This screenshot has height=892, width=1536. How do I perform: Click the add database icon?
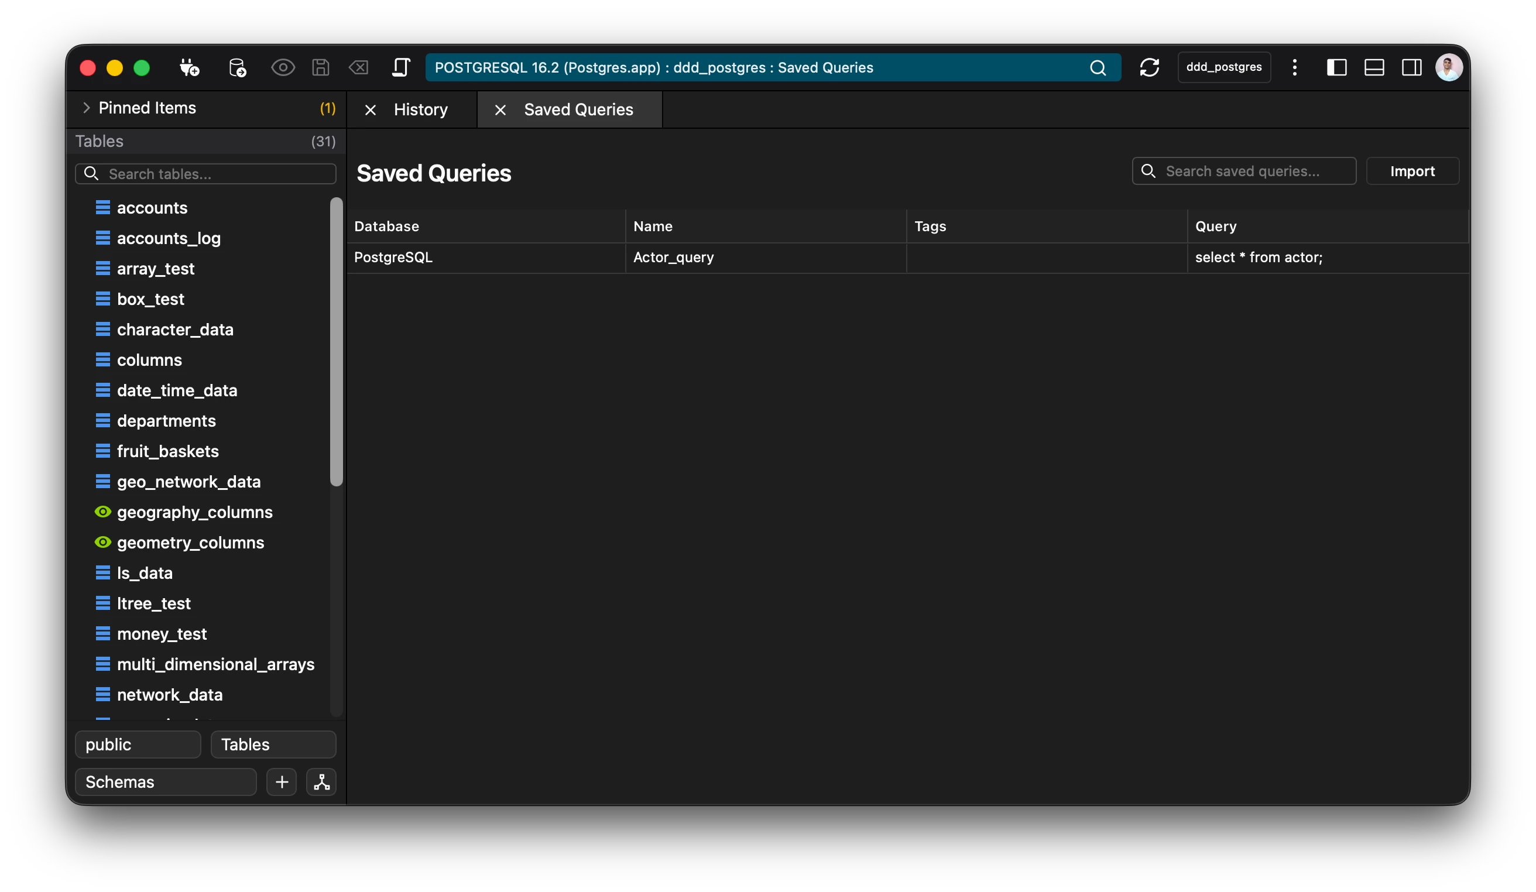pyautogui.click(x=237, y=68)
